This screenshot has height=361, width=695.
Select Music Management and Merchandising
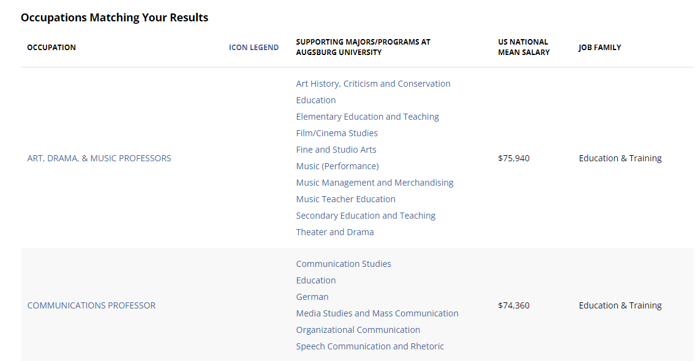[x=375, y=182]
